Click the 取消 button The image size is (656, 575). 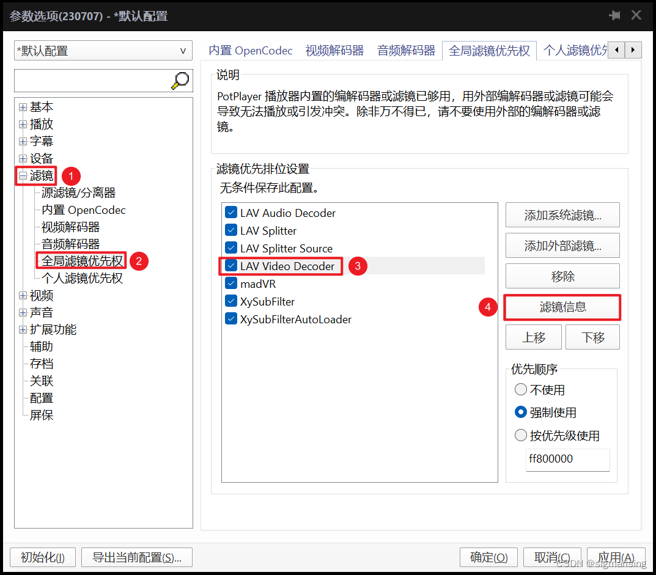click(552, 557)
